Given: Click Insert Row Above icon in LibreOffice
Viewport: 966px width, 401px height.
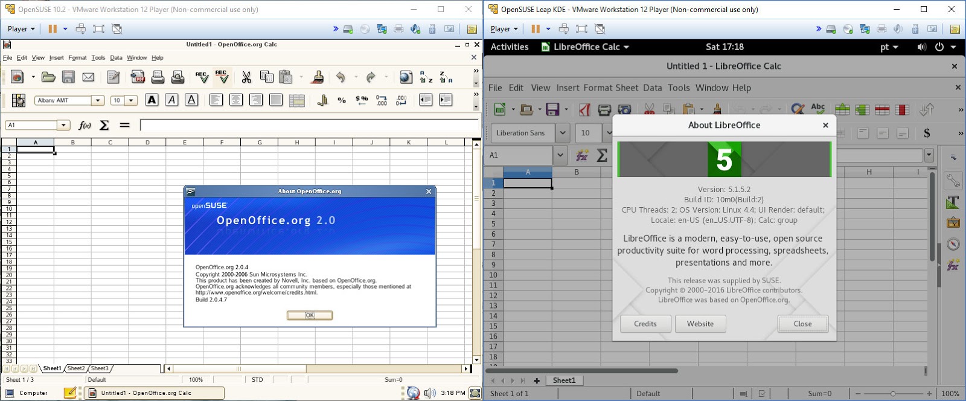Looking at the screenshot, I should pos(842,109).
